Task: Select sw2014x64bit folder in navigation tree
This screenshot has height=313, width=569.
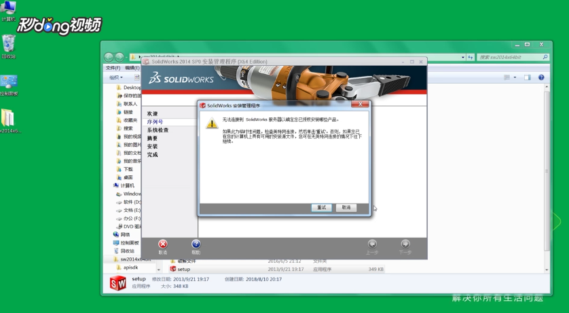Action: [x=132, y=259]
